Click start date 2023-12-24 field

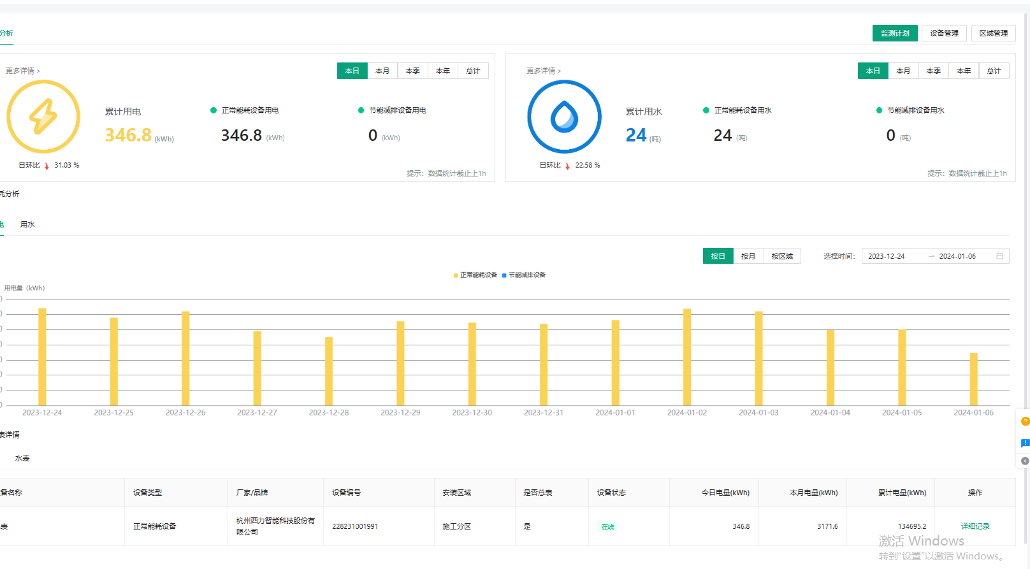pyautogui.click(x=887, y=256)
